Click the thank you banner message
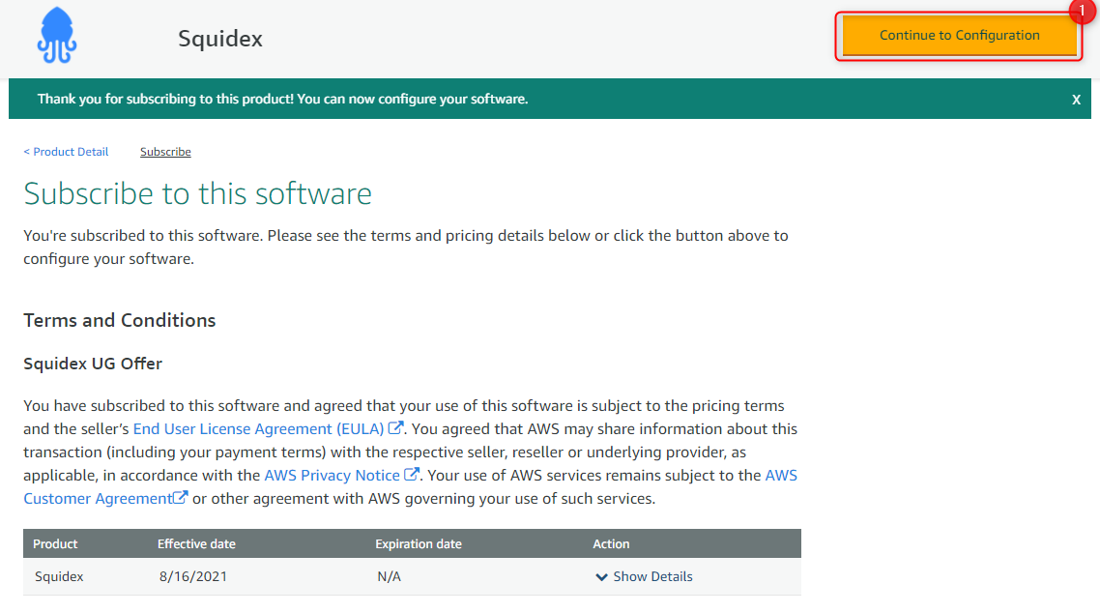The image size is (1100, 613). (282, 99)
